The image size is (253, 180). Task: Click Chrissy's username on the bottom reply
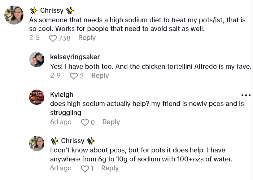[72, 141]
